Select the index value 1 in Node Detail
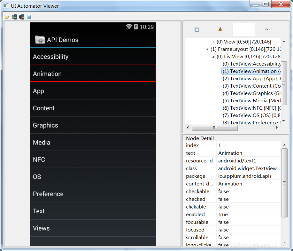Viewport: 293px width, 251px height. tap(248, 145)
